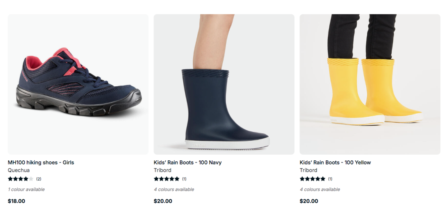
Task: Click the $20.00 price of yellow boots
Action: [309, 201]
